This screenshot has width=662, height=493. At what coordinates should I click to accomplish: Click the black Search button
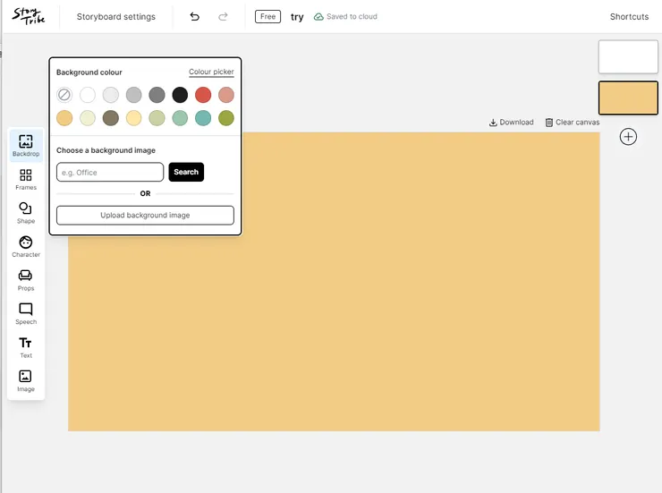tap(186, 172)
